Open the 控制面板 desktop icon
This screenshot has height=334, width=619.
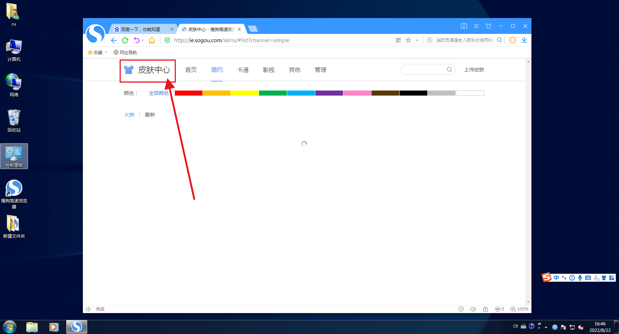(x=14, y=156)
